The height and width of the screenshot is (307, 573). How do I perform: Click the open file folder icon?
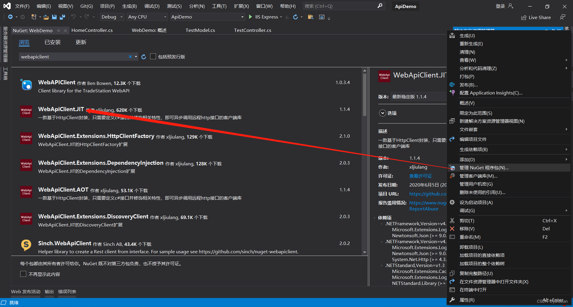coord(46,17)
